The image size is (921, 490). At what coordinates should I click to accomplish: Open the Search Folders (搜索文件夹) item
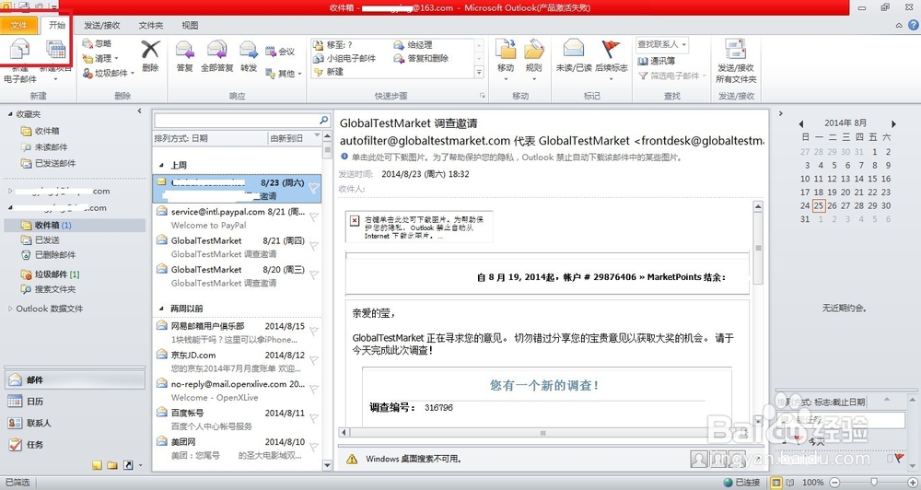click(48, 289)
